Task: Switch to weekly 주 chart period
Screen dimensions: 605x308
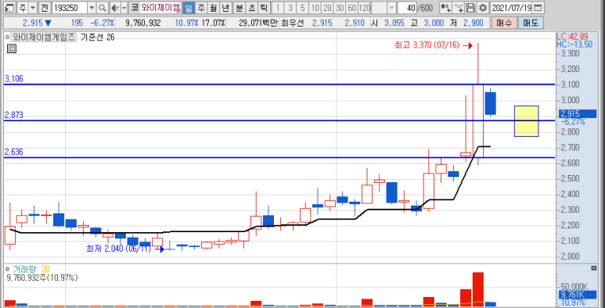Action: pyautogui.click(x=201, y=7)
